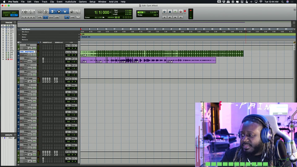This screenshot has height=167, width=297.
Task: Toggle Insertion Follows Playback button
Action: click(x=57, y=17)
